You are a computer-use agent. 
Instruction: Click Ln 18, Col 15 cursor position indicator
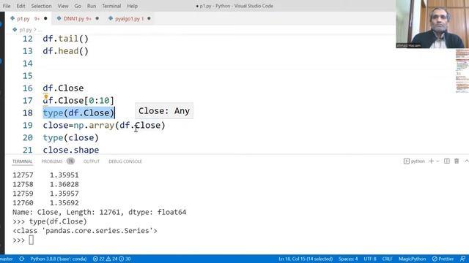coord(306,259)
